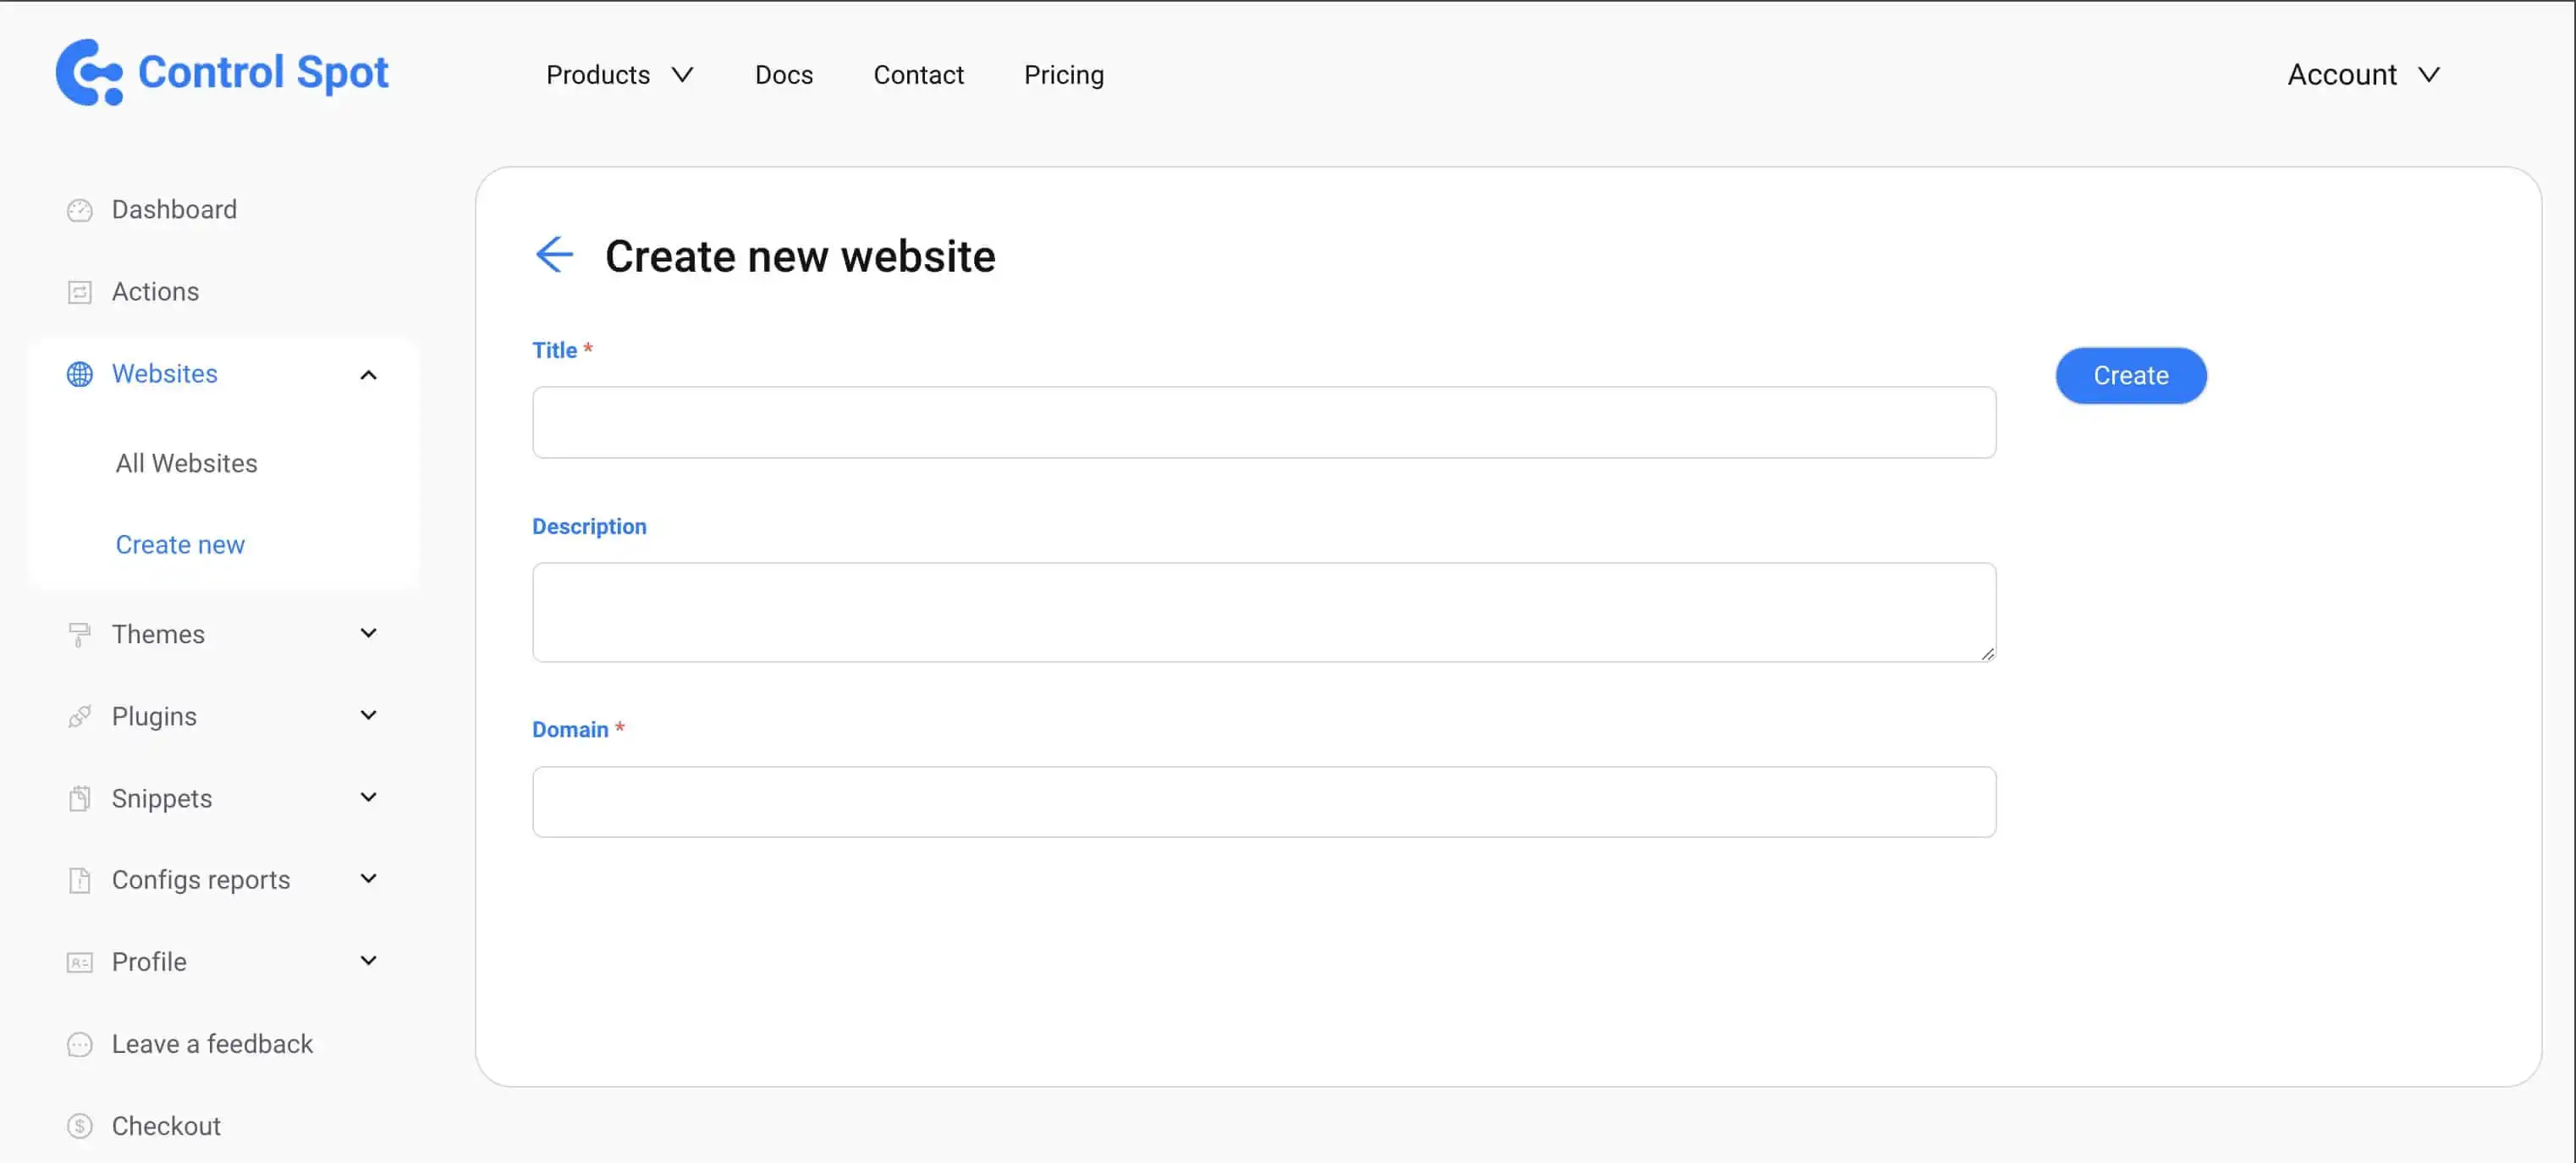Click the Snippets clipboard icon
Screen dimensions: 2576x1163
point(79,798)
